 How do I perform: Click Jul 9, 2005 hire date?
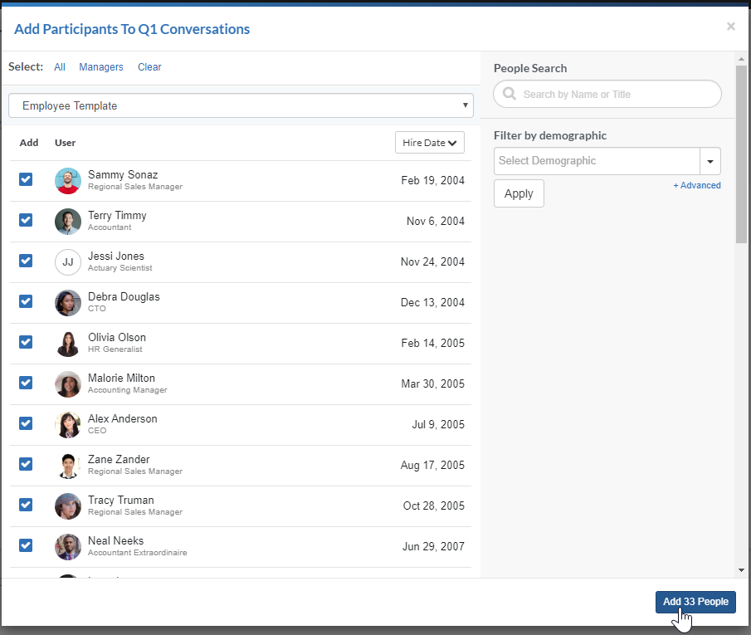[x=438, y=425]
